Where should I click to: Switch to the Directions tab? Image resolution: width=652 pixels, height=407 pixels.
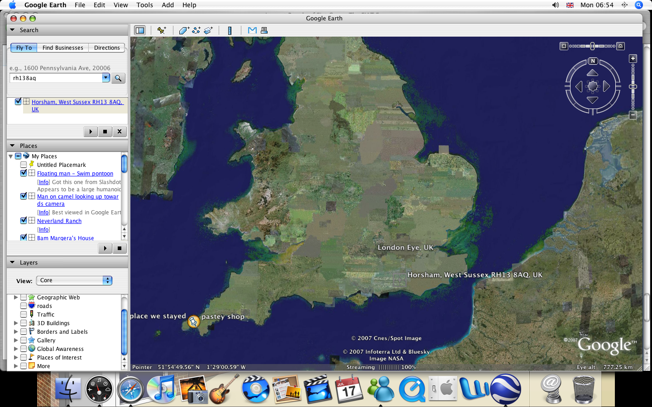pyautogui.click(x=107, y=48)
